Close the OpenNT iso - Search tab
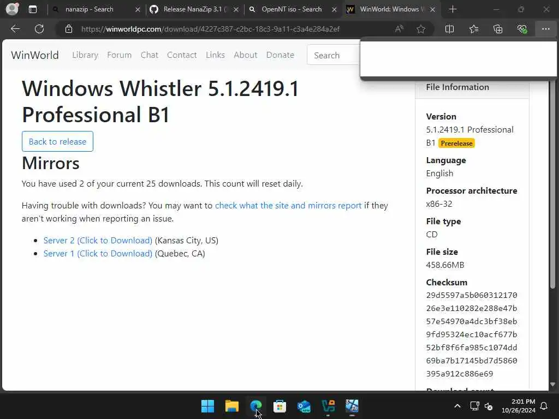Image resolution: width=559 pixels, height=419 pixels. point(334,10)
